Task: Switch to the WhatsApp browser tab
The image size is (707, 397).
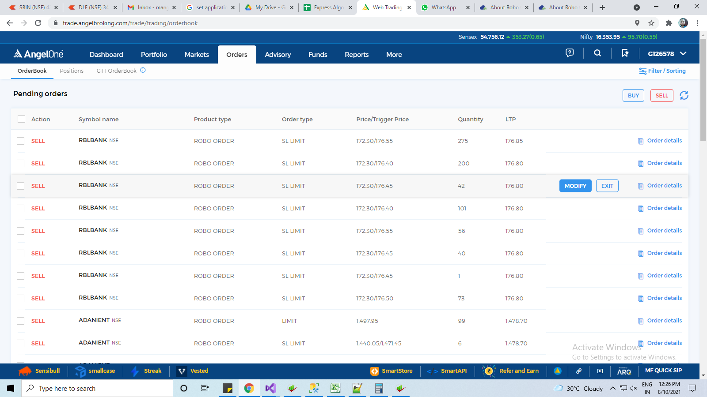Action: (x=444, y=7)
